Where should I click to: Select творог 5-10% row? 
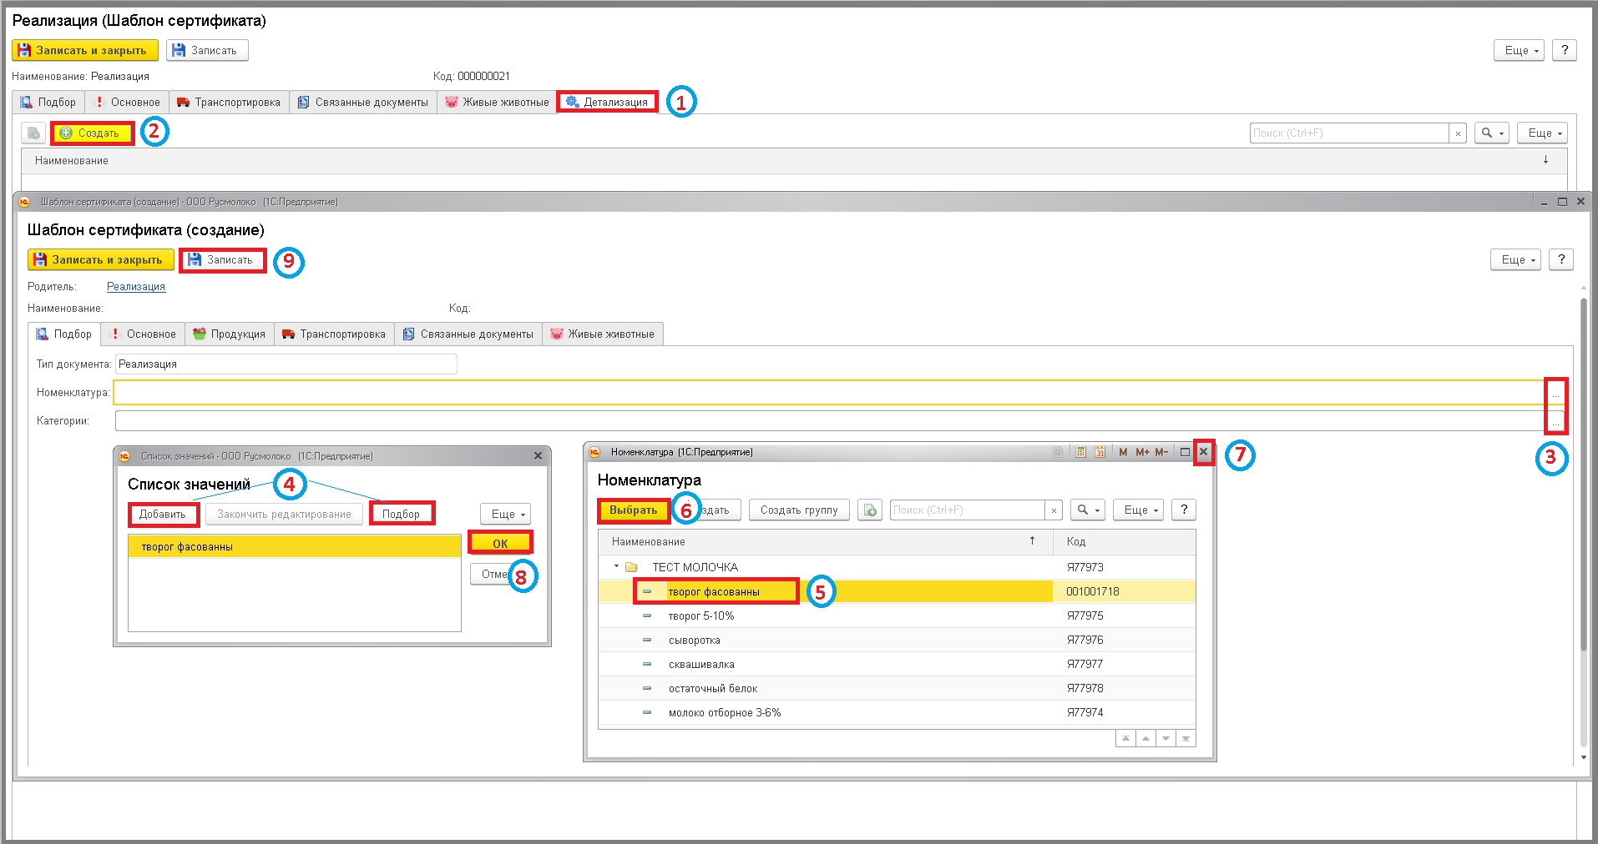(x=897, y=615)
